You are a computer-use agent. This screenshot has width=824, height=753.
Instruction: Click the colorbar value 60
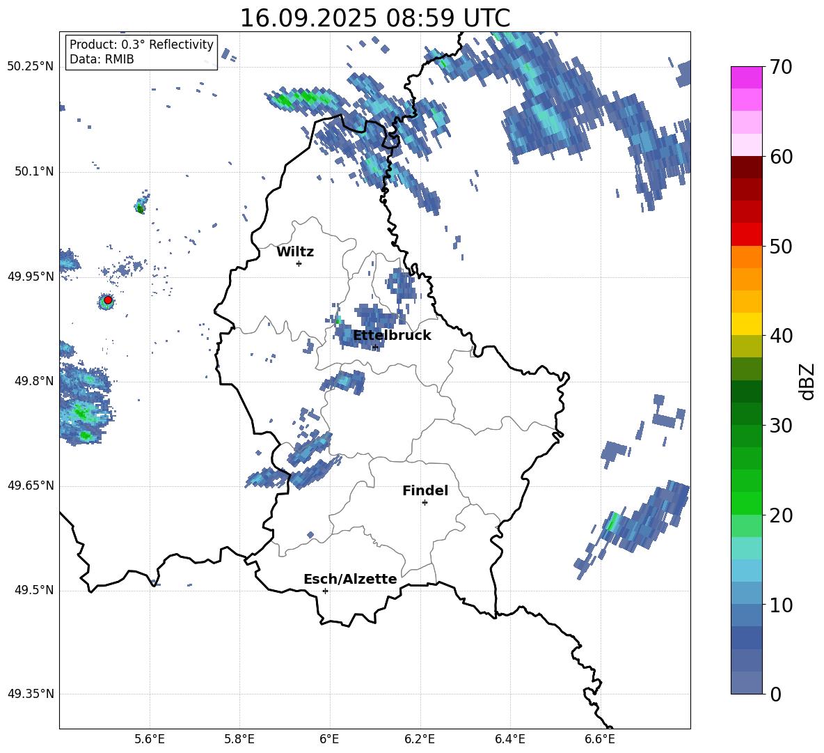781,157
